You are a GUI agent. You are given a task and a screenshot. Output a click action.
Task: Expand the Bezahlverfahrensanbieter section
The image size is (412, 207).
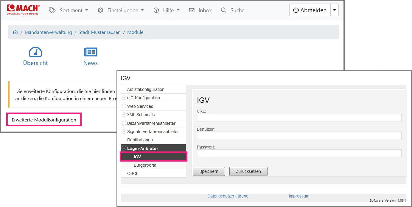point(125,123)
